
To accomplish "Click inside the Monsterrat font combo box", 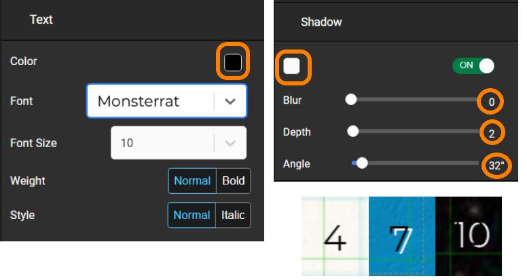I will [166, 101].
